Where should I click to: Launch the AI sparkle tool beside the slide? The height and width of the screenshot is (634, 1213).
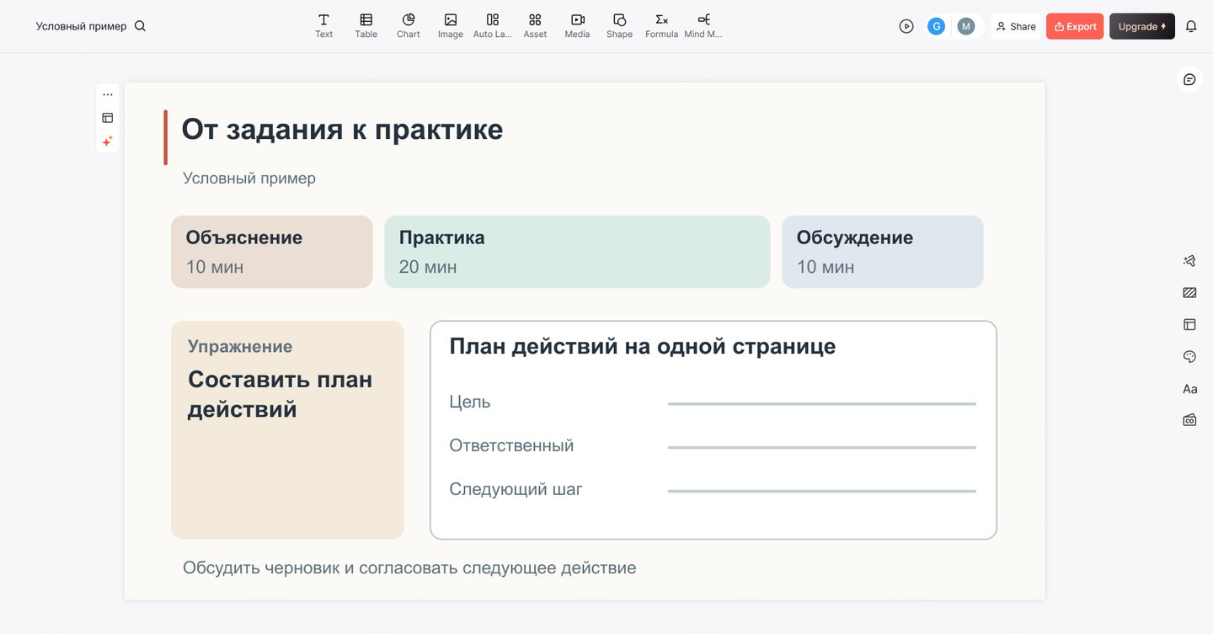pyautogui.click(x=108, y=141)
